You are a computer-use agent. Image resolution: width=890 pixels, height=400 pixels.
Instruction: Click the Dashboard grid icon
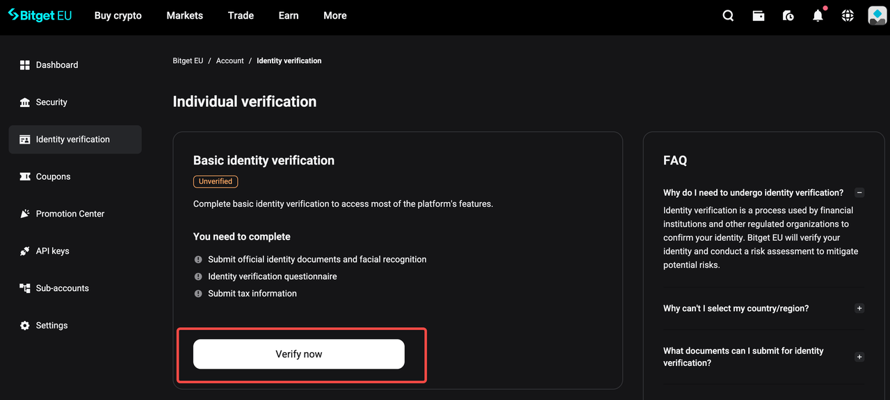tap(25, 65)
